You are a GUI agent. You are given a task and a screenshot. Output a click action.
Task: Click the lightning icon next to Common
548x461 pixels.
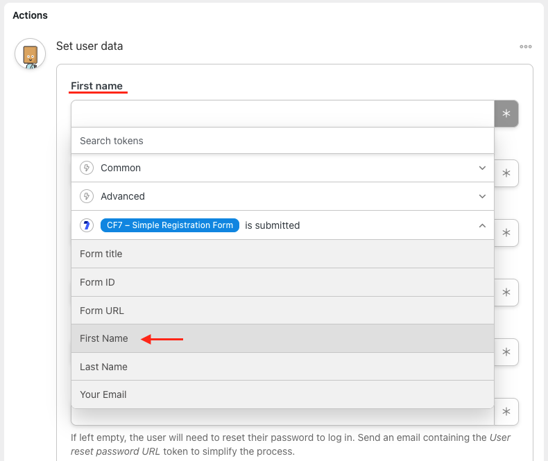coord(87,168)
